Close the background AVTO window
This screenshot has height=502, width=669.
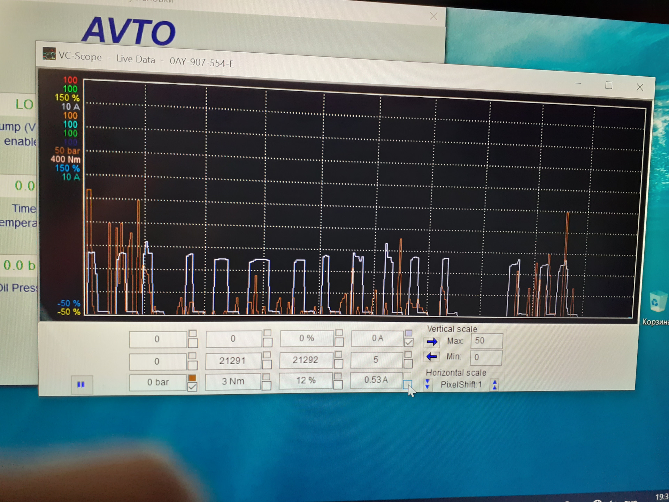pos(433,16)
